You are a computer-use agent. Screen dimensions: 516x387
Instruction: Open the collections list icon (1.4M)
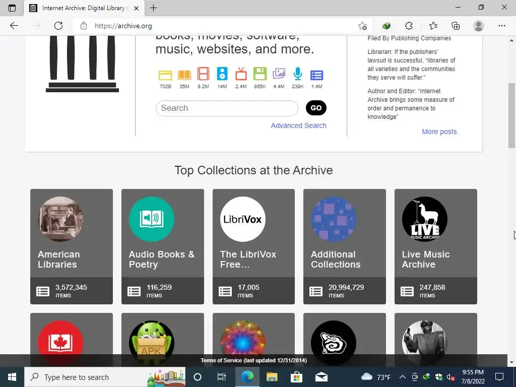click(x=316, y=76)
